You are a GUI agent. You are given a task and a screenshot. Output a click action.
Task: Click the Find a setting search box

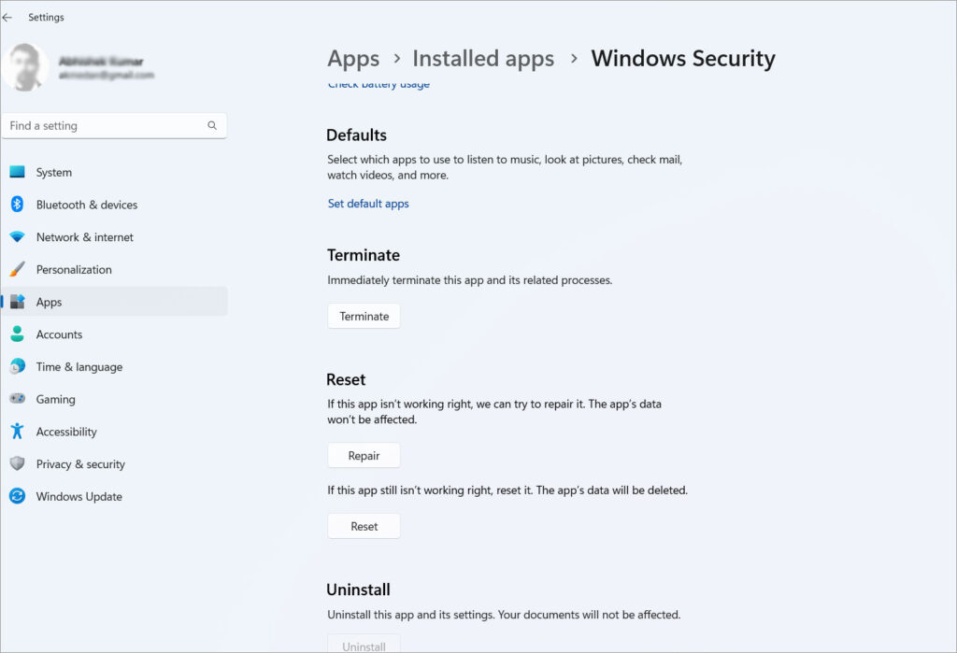[114, 126]
